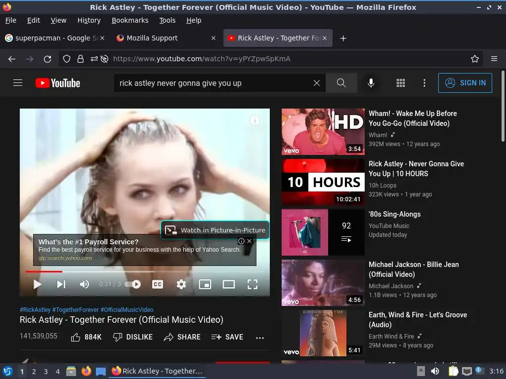The height and width of the screenshot is (379, 506).
Task: Click the page vertical scrollbar
Action: click(503, 106)
